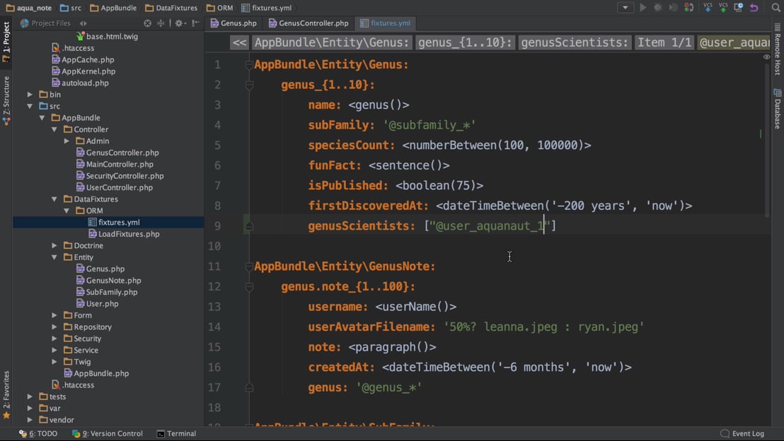
Task: Click the collapse all icon in Project panel
Action: coord(161,23)
